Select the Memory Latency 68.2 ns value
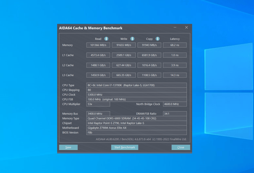 click(x=175, y=45)
